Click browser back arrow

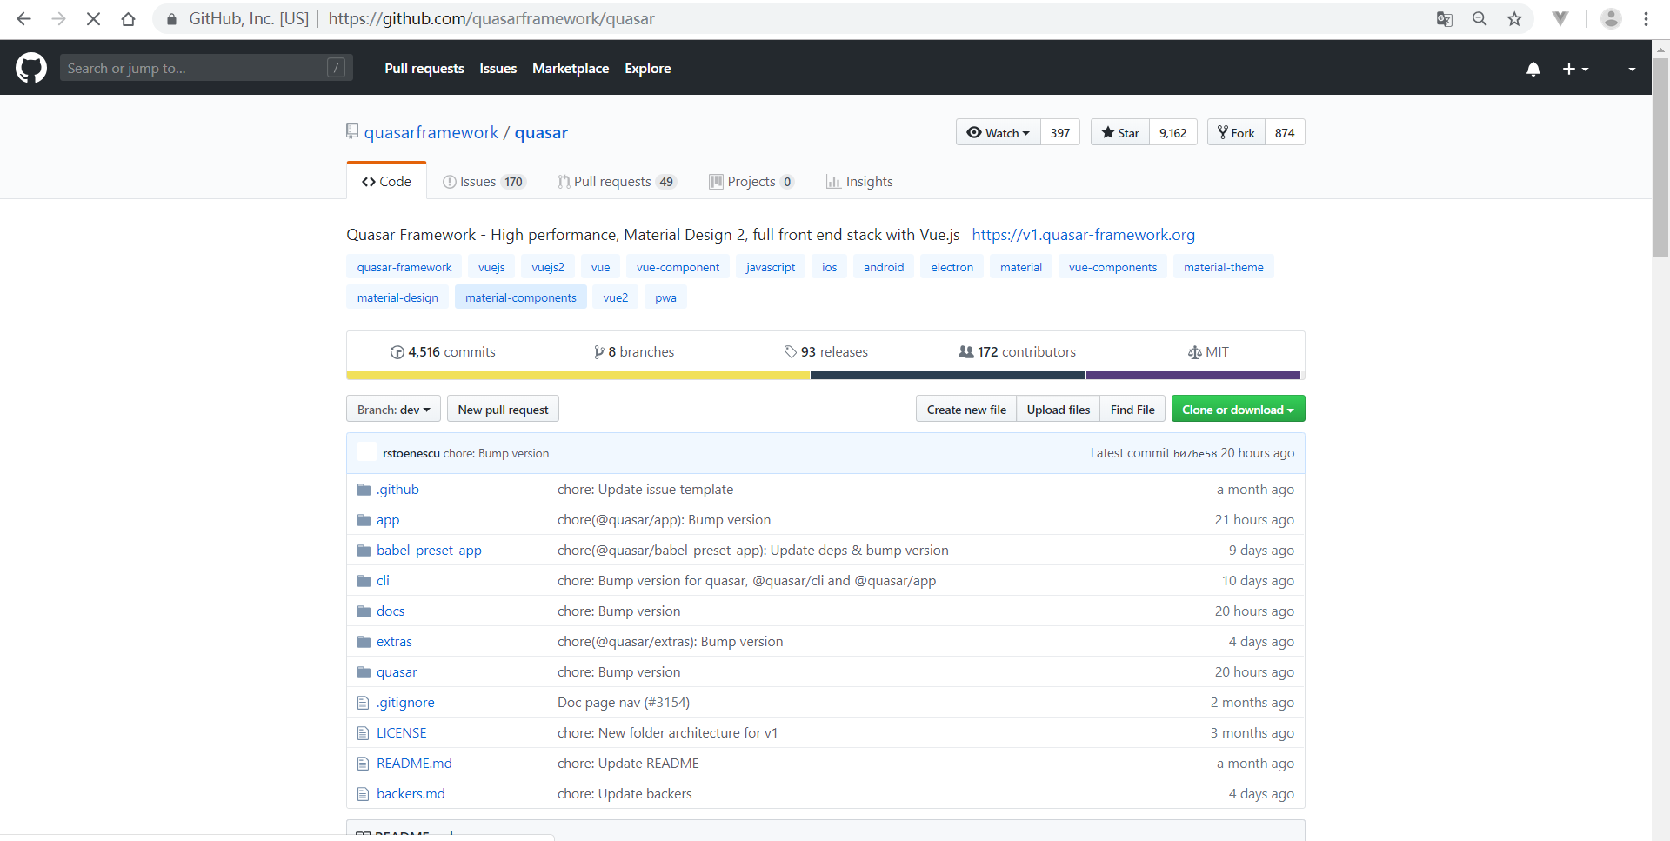(23, 18)
